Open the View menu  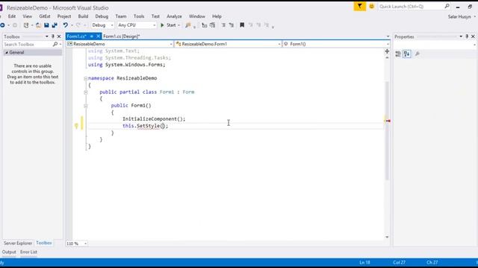click(x=27, y=16)
